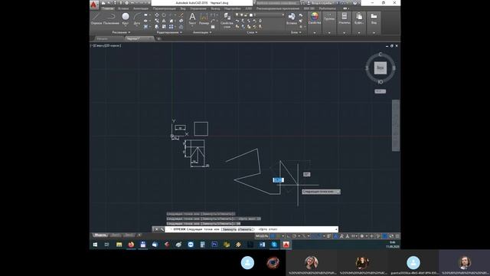490x276 pixels.
Task: Open Firefox from the taskbar
Action: tap(131, 245)
